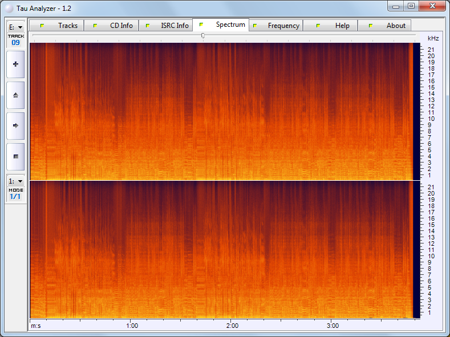This screenshot has height=337, width=450.
Task: Click the yellow marker on Frequency tab
Action: [254, 26]
